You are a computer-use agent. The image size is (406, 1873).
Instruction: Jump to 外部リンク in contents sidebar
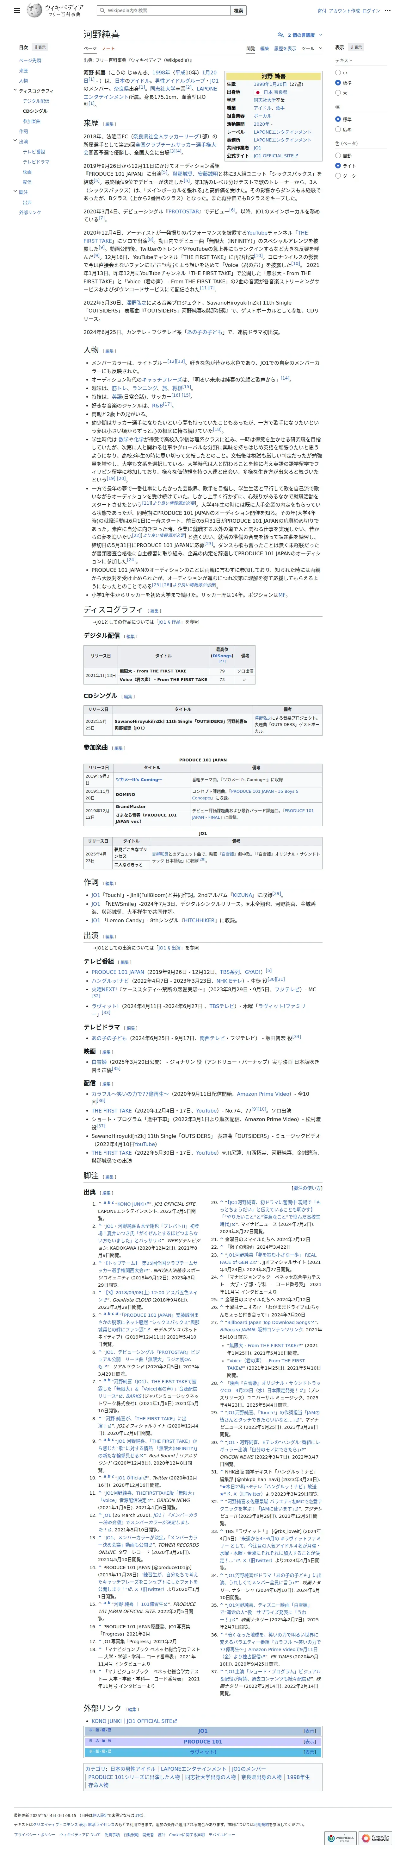click(x=30, y=212)
